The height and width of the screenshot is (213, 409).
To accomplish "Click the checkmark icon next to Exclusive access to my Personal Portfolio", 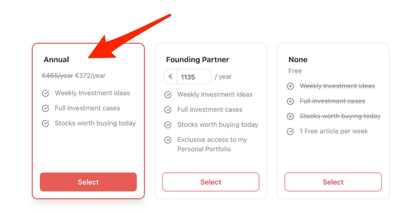I will [x=168, y=140].
